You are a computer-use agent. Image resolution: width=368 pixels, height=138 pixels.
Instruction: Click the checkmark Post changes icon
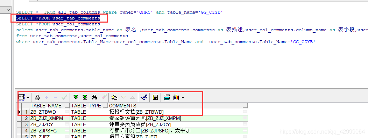(x=64, y=97)
